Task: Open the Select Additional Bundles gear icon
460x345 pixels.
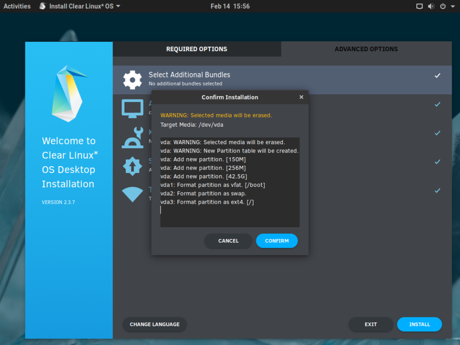Action: click(x=132, y=79)
